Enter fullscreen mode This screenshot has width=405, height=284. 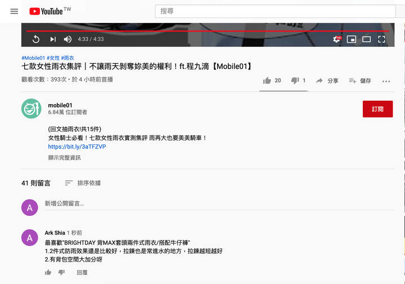[x=381, y=39]
